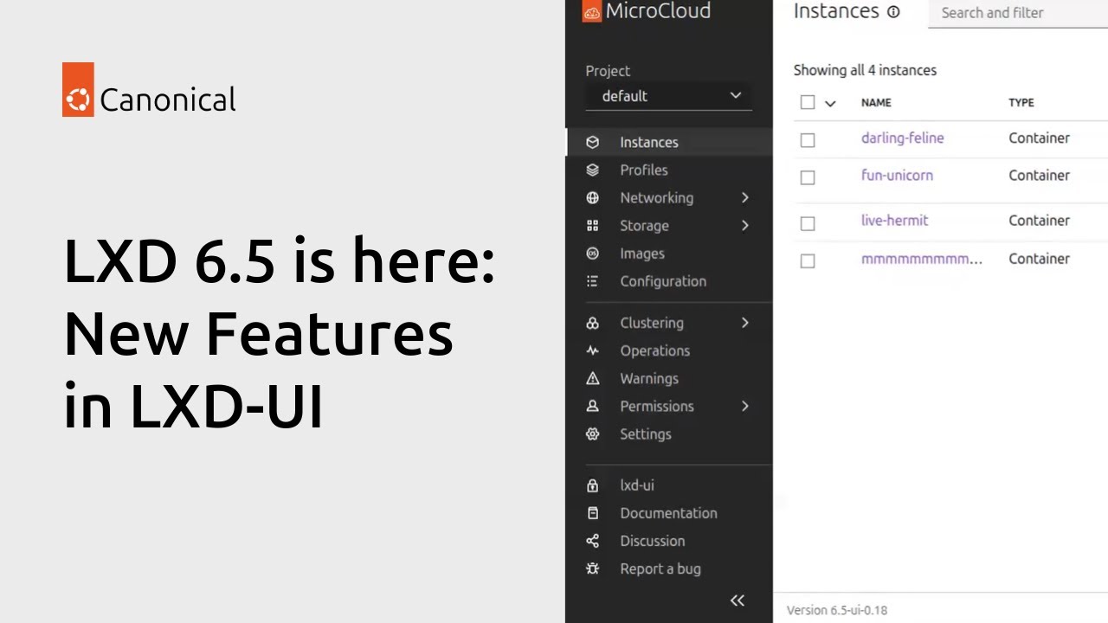Click the lxd-ui padlock icon

(x=592, y=485)
